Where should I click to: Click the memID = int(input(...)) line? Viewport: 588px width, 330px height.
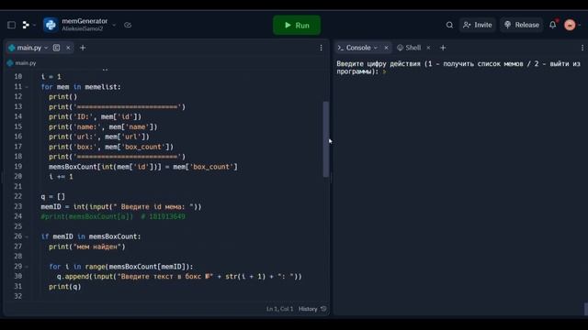[x=121, y=207]
